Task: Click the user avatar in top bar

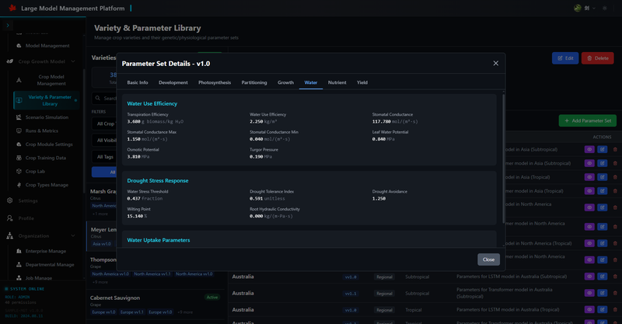Action: [x=578, y=8]
